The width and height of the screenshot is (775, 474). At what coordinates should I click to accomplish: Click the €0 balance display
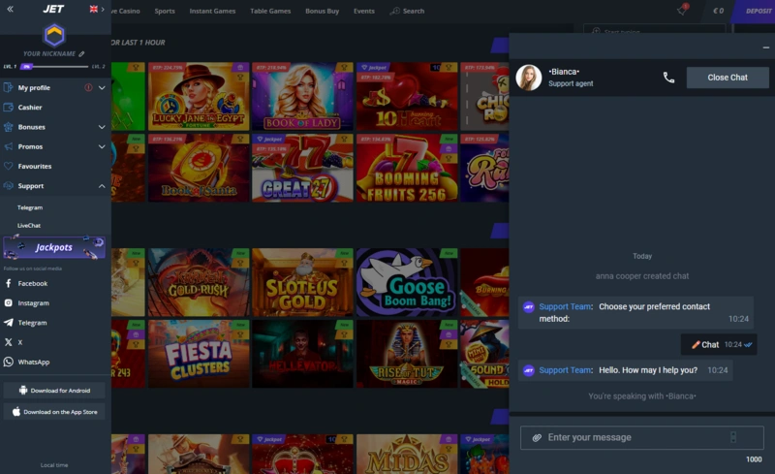(x=718, y=11)
